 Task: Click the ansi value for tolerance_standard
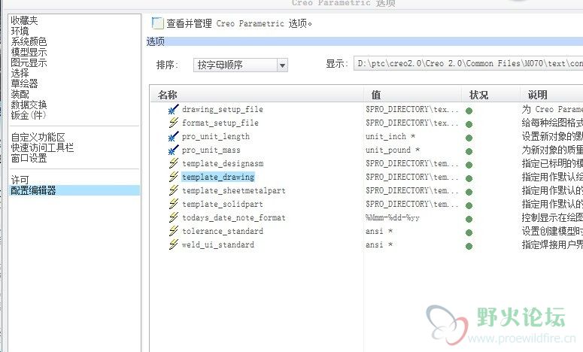[x=379, y=231]
